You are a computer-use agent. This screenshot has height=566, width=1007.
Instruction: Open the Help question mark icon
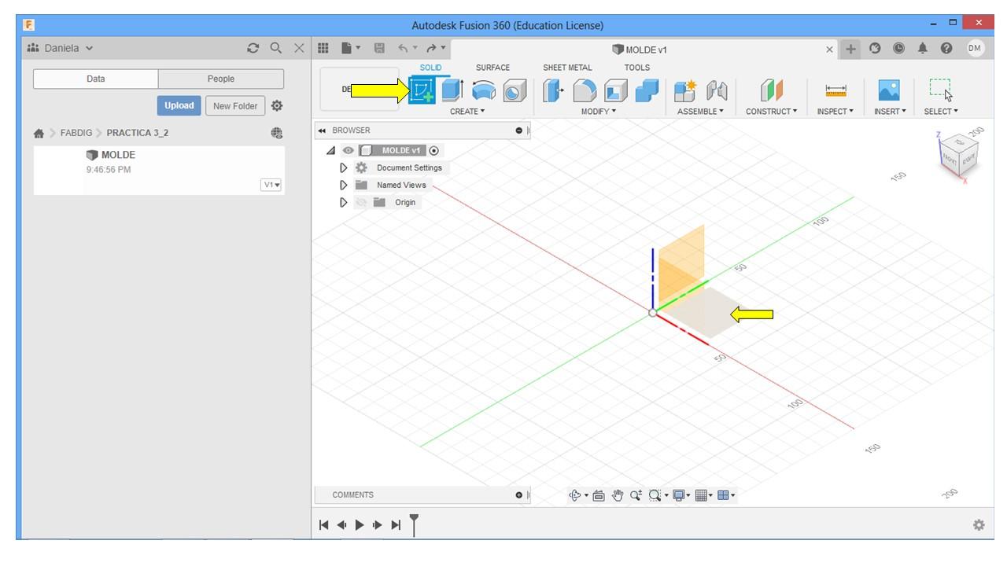[x=946, y=48]
